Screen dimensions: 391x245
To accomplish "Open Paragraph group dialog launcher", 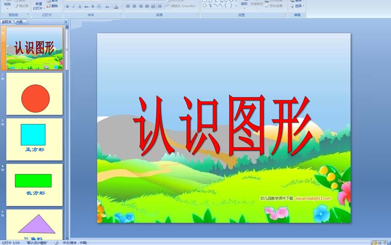I will click(x=197, y=15).
